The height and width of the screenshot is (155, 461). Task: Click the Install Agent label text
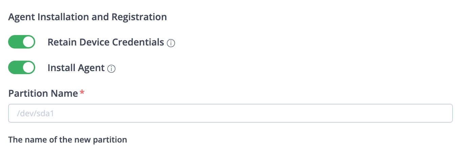76,68
